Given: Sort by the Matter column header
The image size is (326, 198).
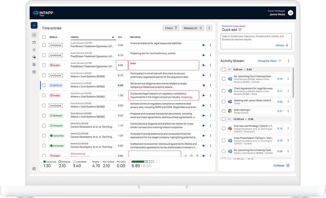Looking at the screenshot, I should pyautogui.click(x=75, y=37).
